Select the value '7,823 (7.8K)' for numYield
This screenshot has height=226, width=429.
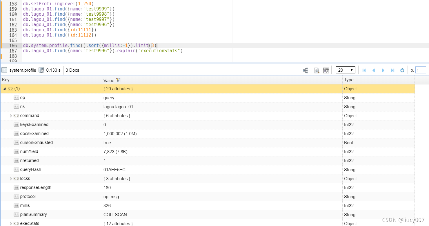coord(115,152)
